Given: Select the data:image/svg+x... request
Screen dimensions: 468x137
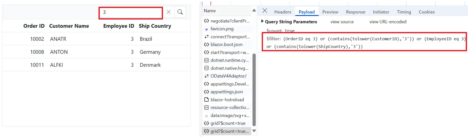Looking at the screenshot, I should point(227,115).
